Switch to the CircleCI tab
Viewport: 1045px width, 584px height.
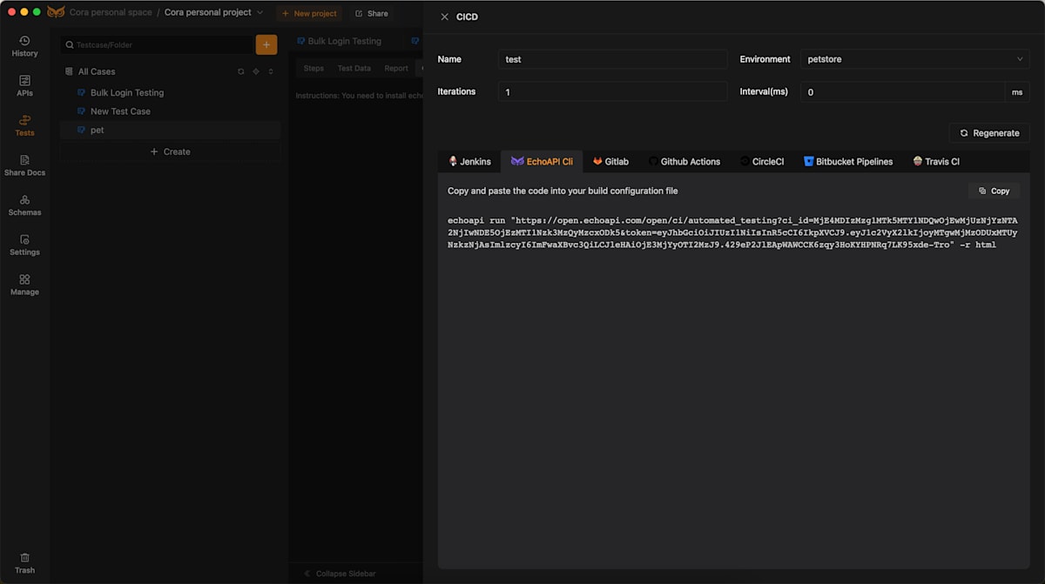762,161
